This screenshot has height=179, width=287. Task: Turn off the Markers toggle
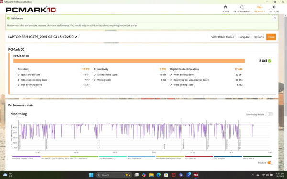pyautogui.click(x=270, y=163)
